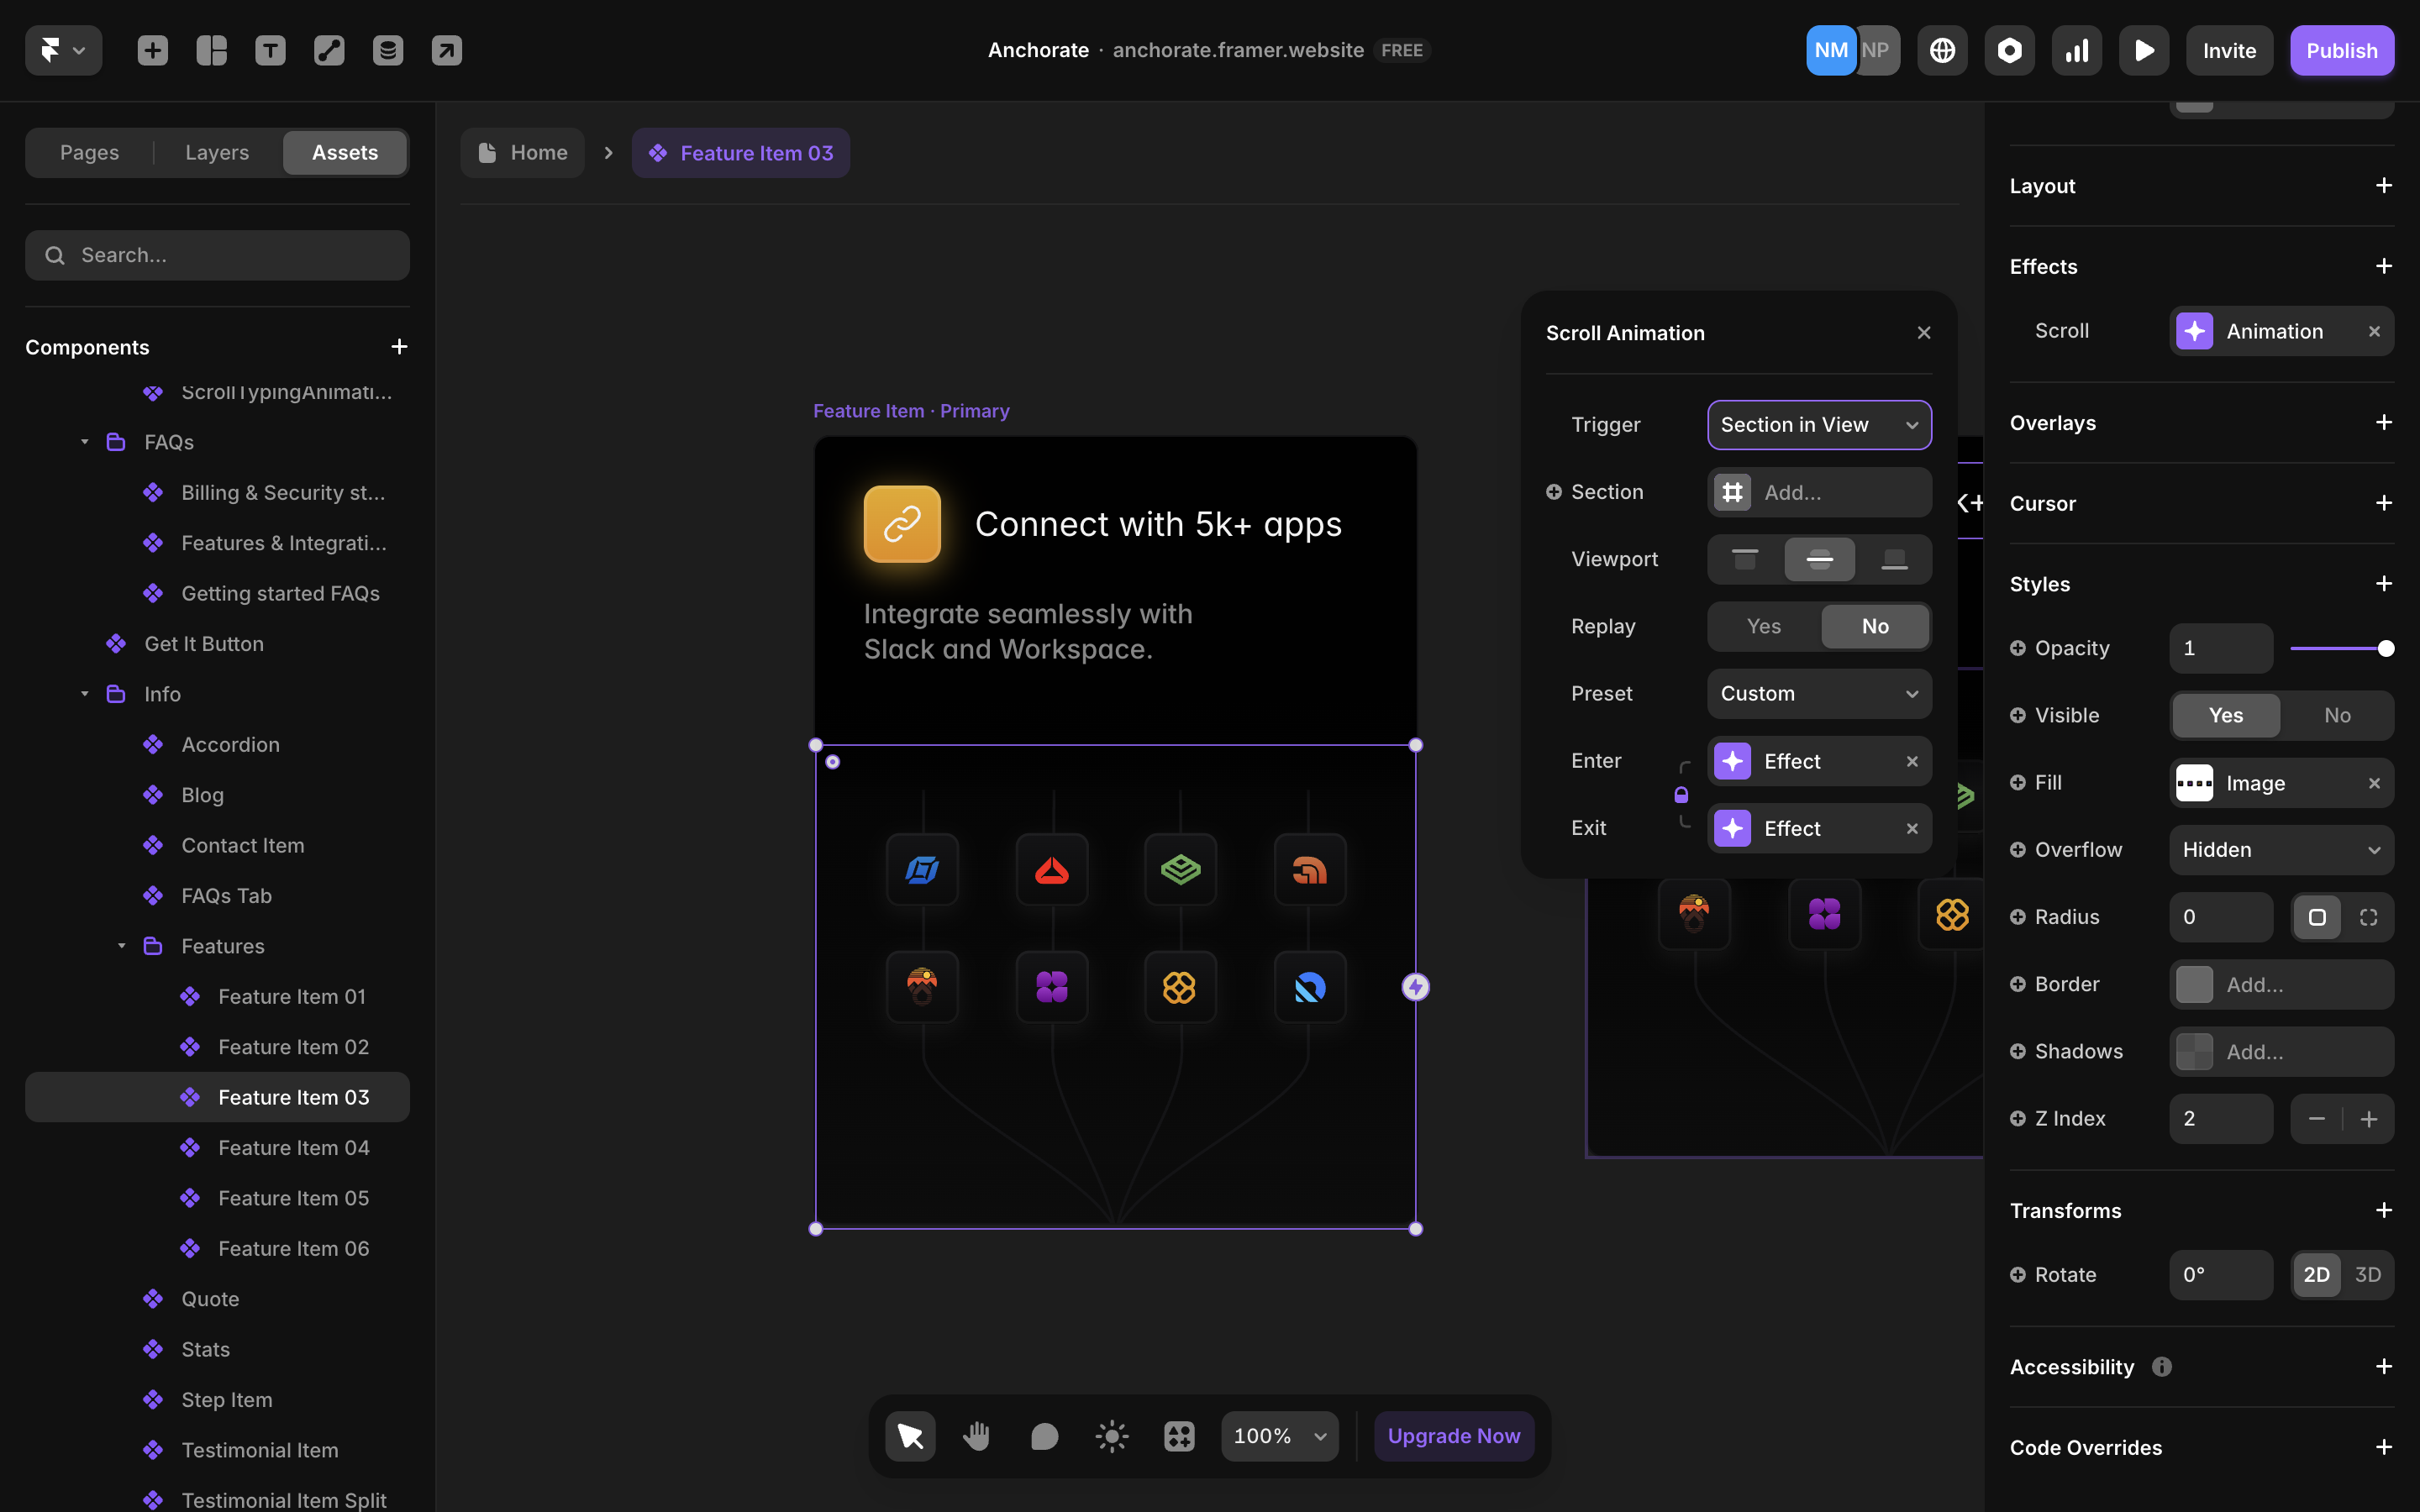
Task: Set Replay to Yes
Action: [x=1763, y=626]
